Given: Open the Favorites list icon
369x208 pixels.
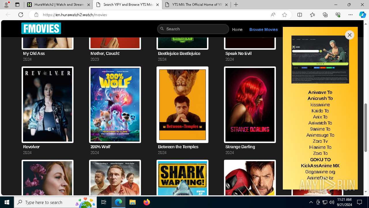Looking at the screenshot, I should (x=312, y=15).
